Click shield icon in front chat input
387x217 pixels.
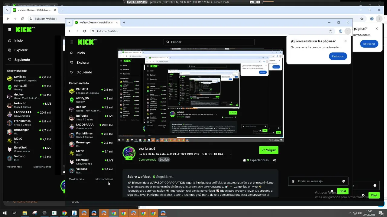pos(293,181)
